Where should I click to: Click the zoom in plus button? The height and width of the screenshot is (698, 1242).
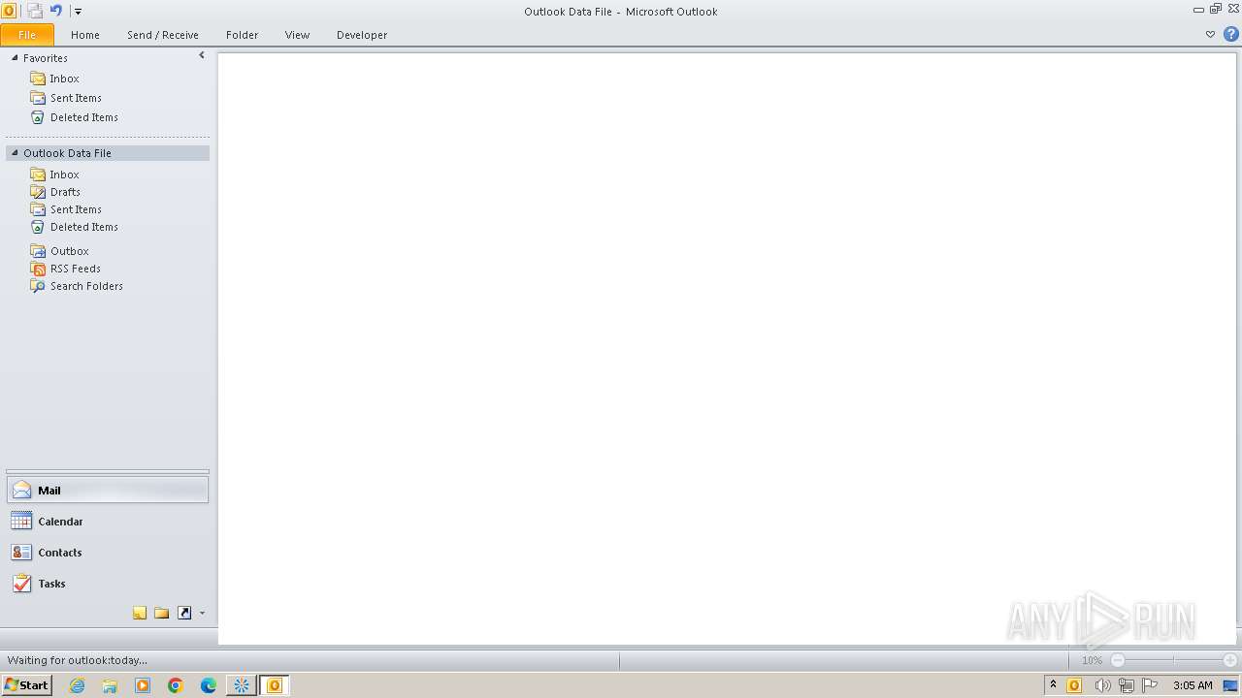[x=1229, y=660]
